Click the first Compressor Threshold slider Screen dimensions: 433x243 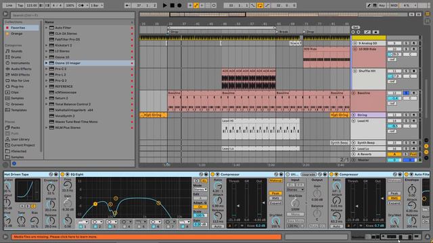click(x=234, y=200)
